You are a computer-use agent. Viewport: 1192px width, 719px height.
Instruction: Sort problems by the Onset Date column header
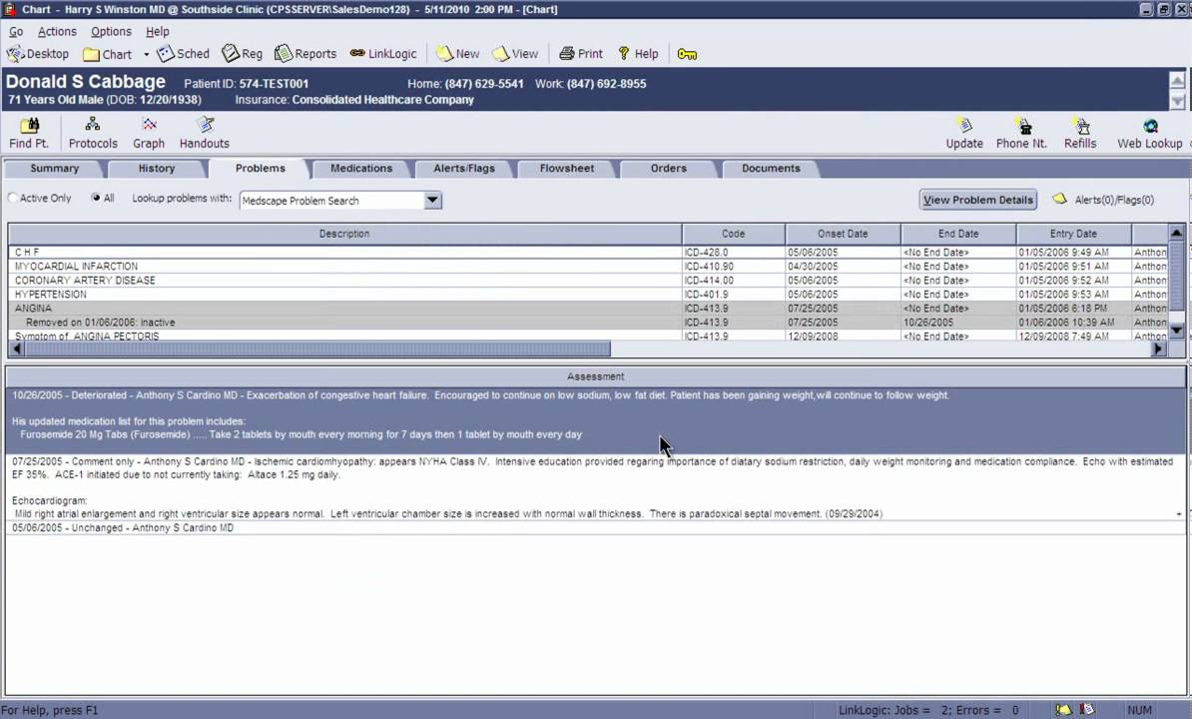click(x=843, y=234)
